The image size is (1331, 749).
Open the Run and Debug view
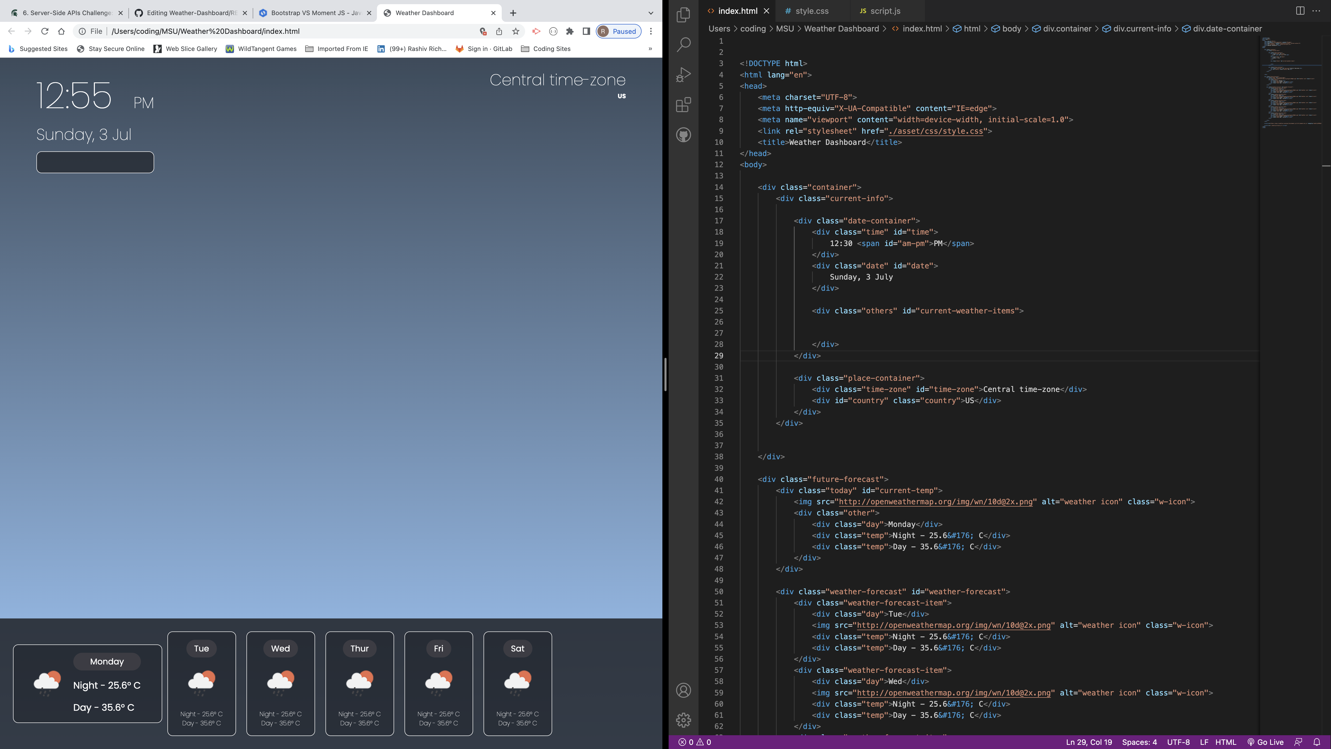coord(683,74)
